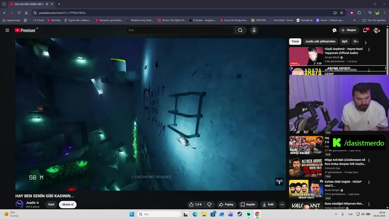Like the video with thumbs up
This screenshot has width=389, height=219.
pyautogui.click(x=195, y=204)
